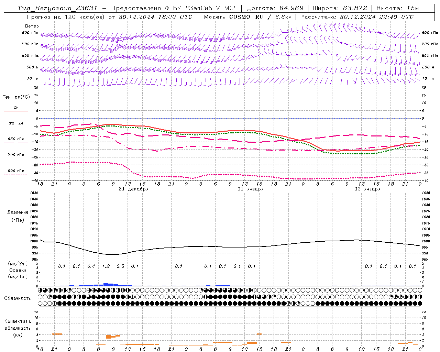Click the elevation text Высота: 15м
This screenshot has height=352, width=440.
(398, 8)
